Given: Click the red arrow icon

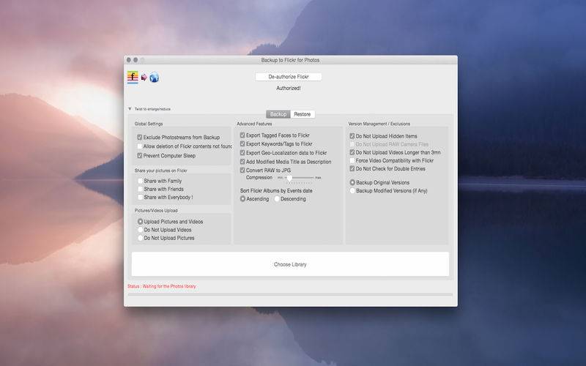Looking at the screenshot, I should [144, 78].
